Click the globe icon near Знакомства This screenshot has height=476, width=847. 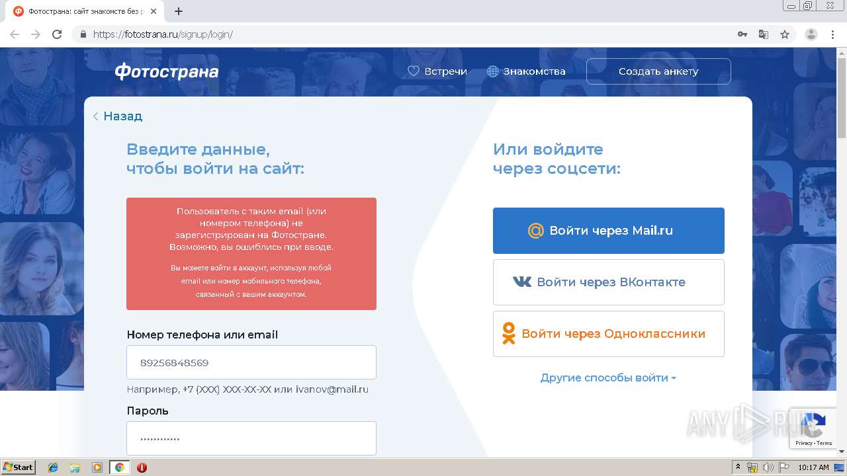click(493, 71)
